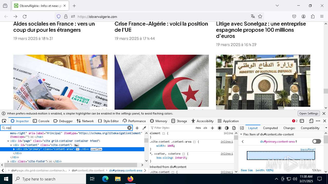328x184 pixels.
Task: Close the developer tools panel
Action: point(325,121)
